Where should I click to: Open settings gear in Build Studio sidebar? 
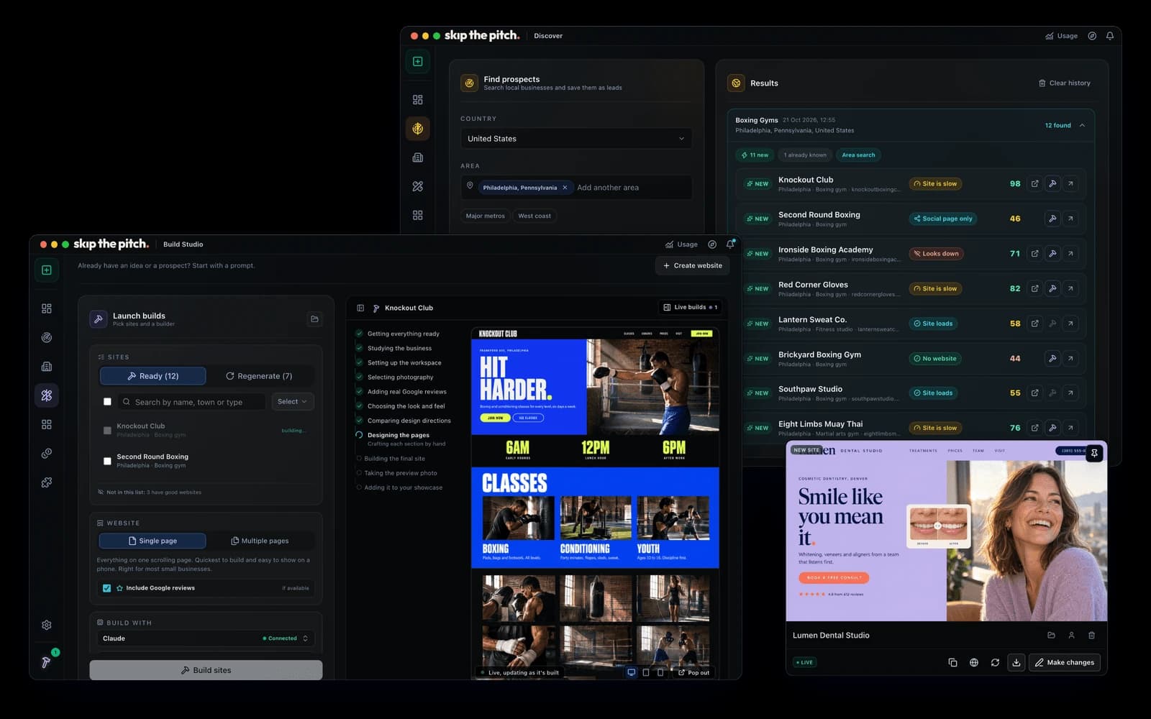pos(47,625)
